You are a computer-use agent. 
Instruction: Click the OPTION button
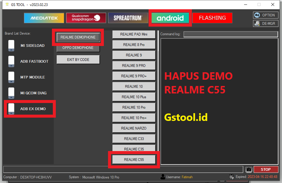click(x=266, y=15)
